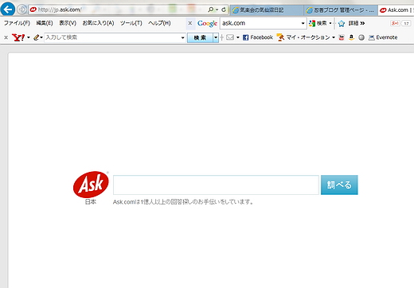The image size is (414, 288).
Task: Click the Google toolbar bookmark star icon
Action: (x=342, y=23)
